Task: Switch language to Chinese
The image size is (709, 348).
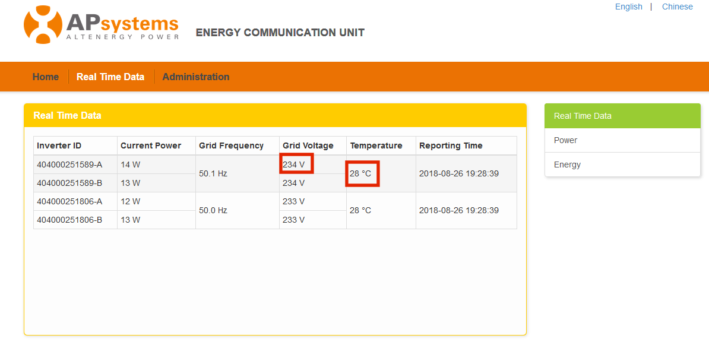Action: (678, 7)
